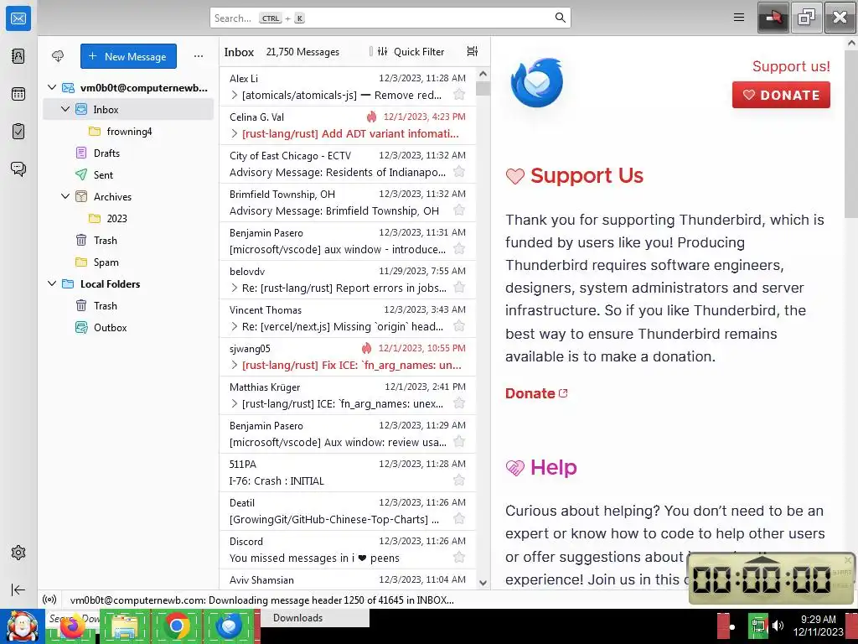Open Firefox from the taskbar

[x=71, y=626]
